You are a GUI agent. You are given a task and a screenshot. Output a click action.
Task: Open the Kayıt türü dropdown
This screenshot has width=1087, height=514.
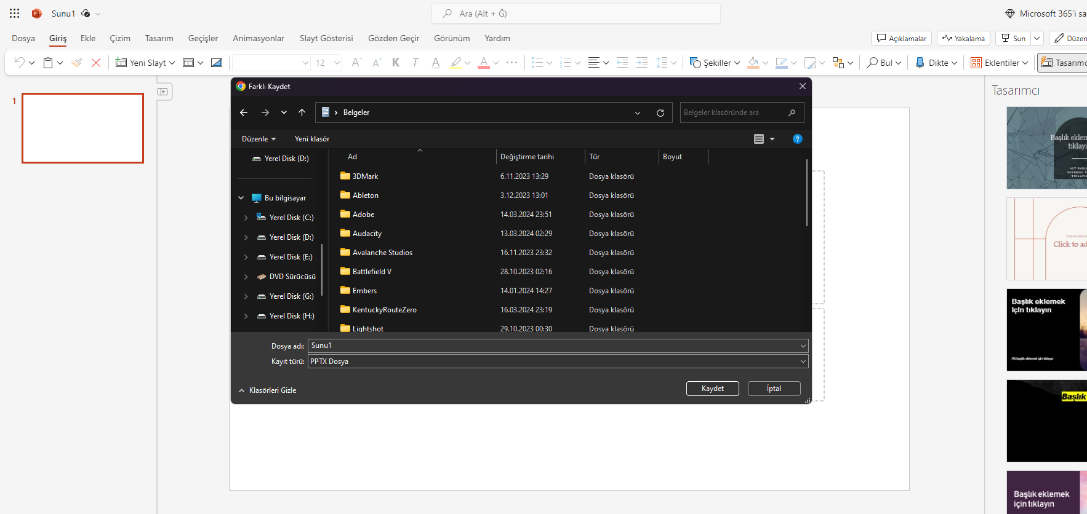click(x=558, y=362)
